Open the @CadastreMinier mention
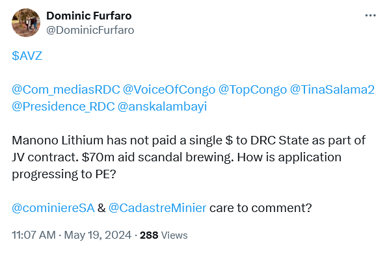 [x=157, y=208]
